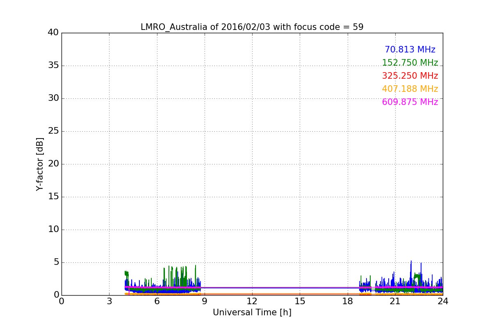Click y-axis tick label 25

53,131
